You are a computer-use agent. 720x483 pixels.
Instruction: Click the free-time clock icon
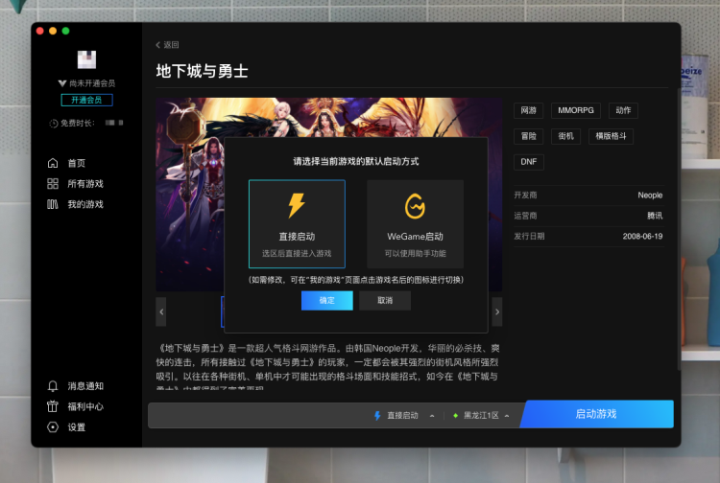54,124
